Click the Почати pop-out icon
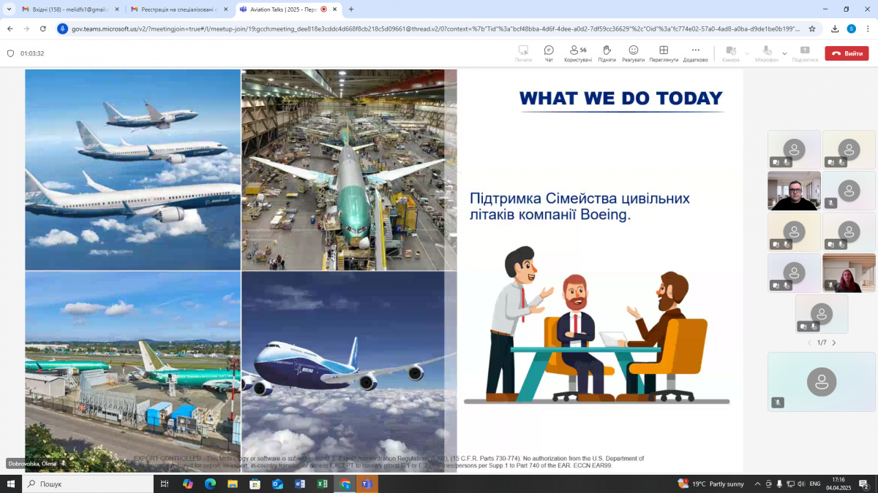 point(523,53)
